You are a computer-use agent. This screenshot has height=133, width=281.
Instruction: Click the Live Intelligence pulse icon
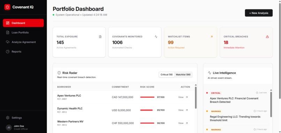click(210, 73)
